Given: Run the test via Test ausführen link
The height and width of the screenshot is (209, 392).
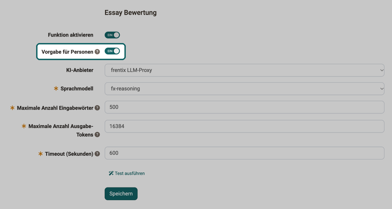Looking at the screenshot, I should click(127, 173).
